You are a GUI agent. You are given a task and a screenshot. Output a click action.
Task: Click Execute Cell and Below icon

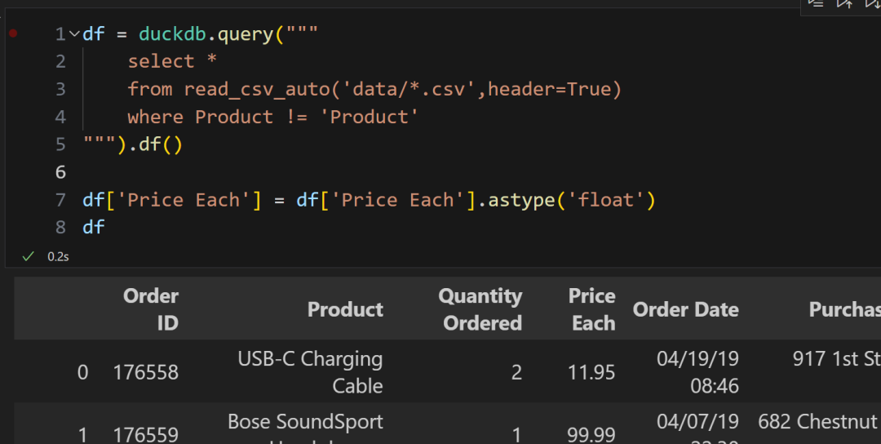(x=872, y=3)
